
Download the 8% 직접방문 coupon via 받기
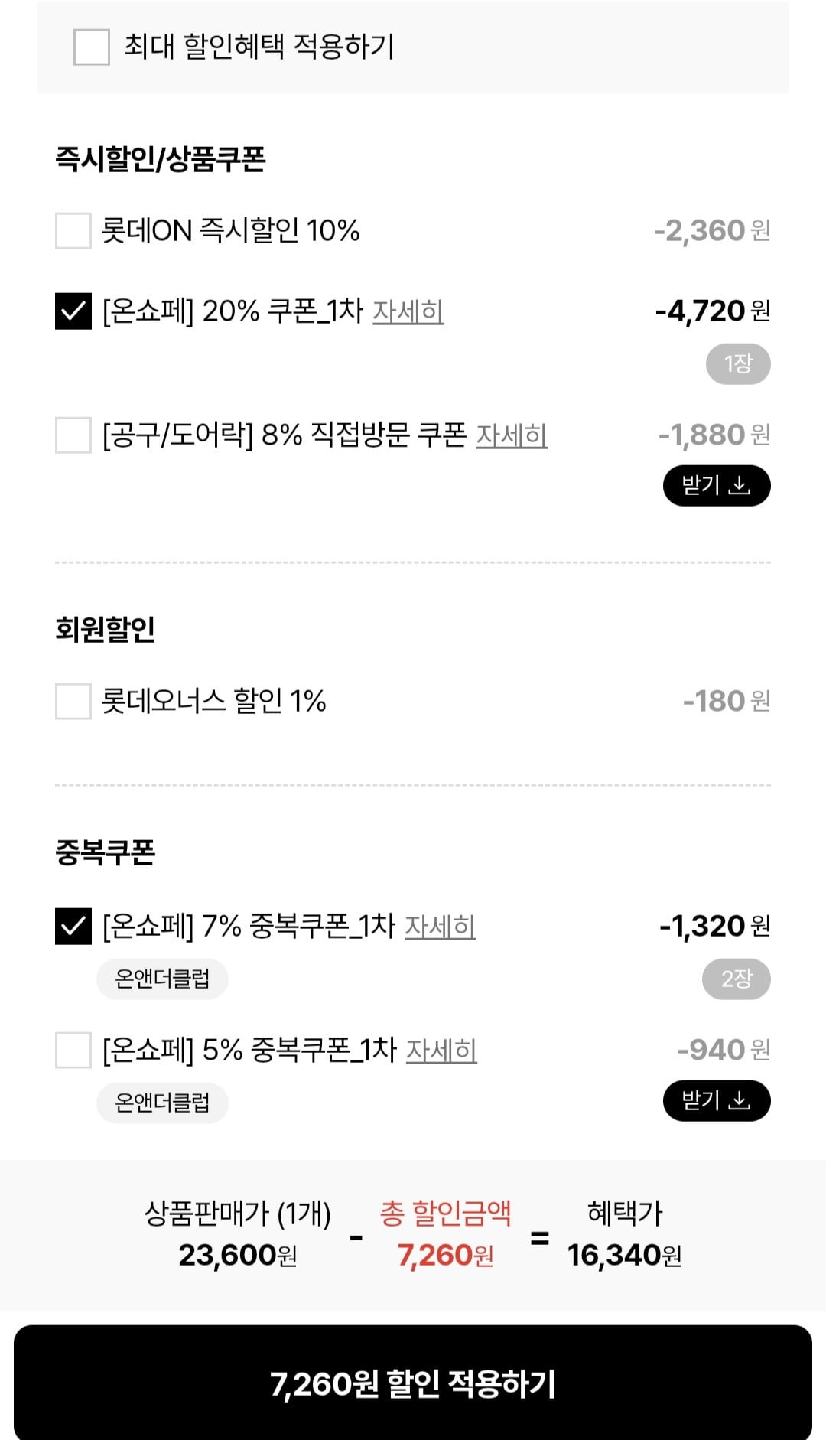pos(702,485)
